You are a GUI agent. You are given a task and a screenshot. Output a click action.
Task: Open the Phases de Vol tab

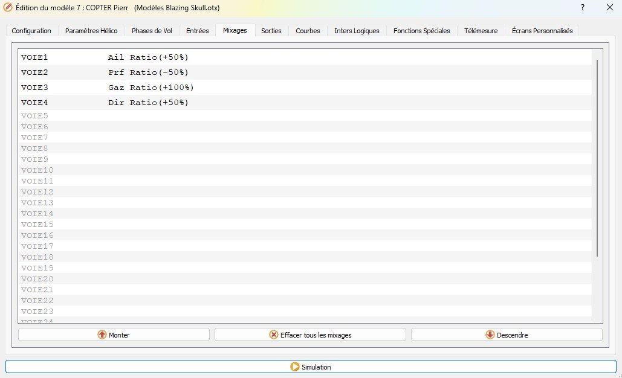tap(152, 30)
